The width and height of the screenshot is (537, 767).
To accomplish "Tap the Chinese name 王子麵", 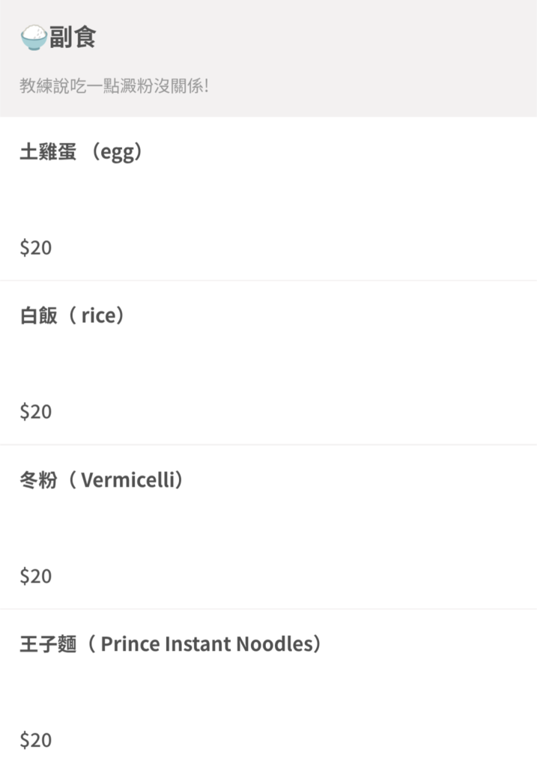I will (48, 644).
